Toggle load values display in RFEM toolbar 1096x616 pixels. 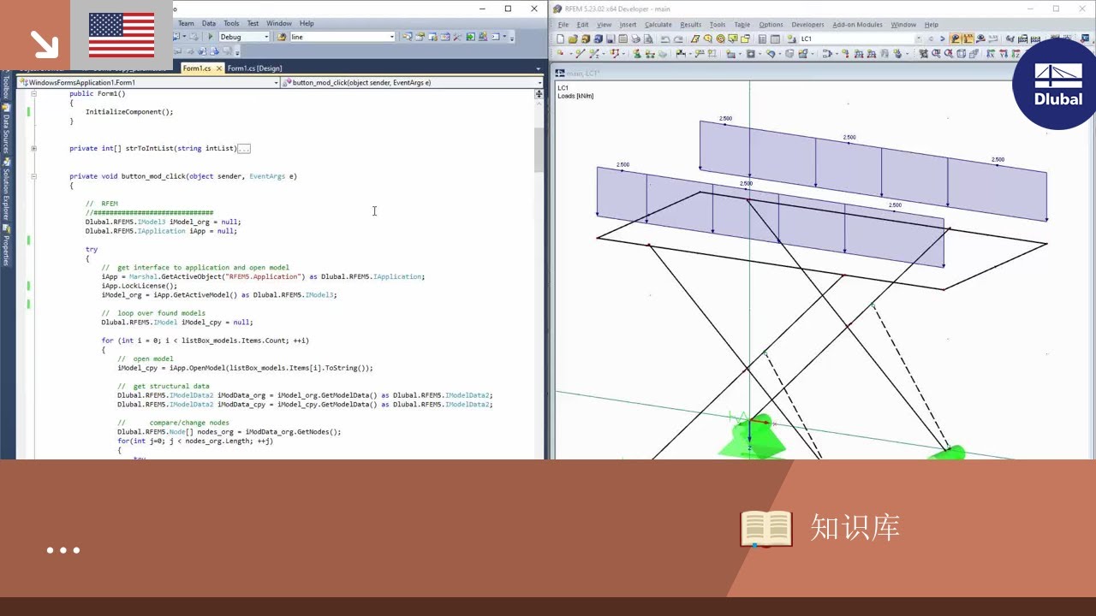pos(968,38)
